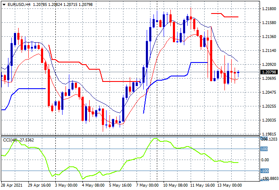Click the CCI 100 level label

point(264,149)
